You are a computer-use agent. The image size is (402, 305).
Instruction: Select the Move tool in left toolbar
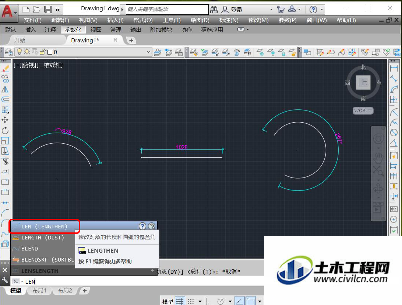[x=5, y=120]
